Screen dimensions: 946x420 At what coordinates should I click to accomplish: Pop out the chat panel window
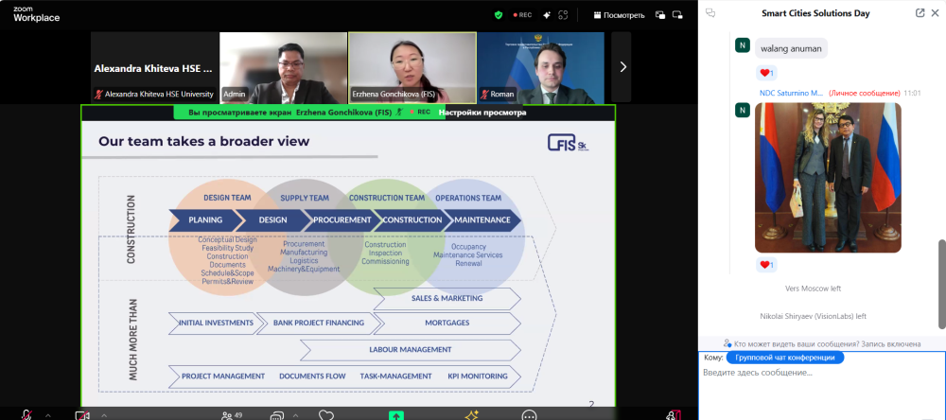click(x=920, y=13)
